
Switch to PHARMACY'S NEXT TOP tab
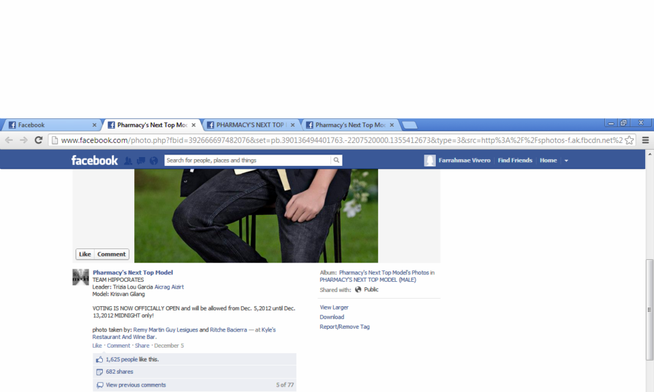click(x=250, y=125)
